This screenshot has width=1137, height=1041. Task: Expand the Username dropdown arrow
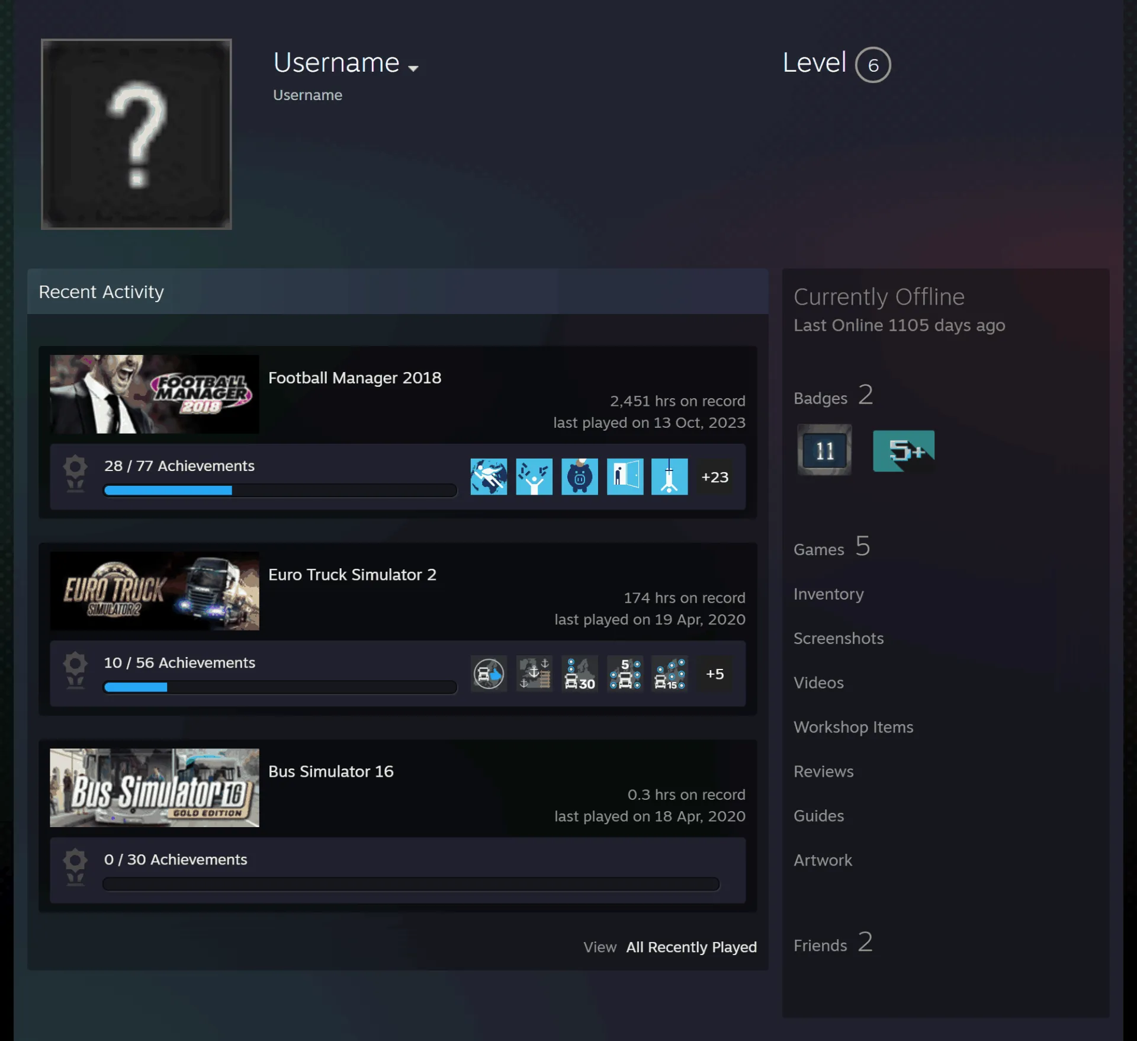click(413, 68)
